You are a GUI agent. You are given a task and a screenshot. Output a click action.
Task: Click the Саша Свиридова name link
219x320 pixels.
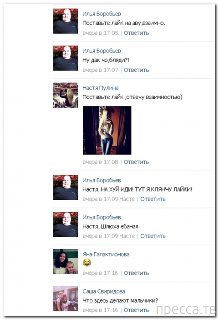pyautogui.click(x=104, y=292)
